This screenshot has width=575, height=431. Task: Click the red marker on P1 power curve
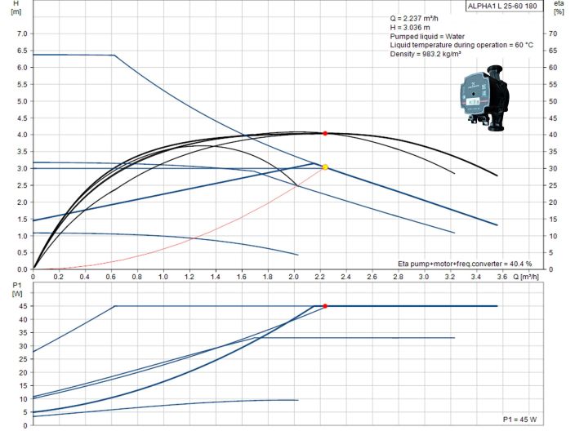click(325, 306)
